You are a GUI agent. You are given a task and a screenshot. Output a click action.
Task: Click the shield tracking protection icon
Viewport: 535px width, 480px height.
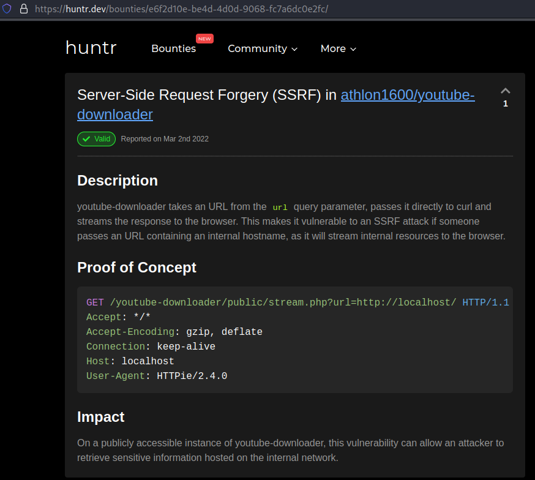(7, 9)
